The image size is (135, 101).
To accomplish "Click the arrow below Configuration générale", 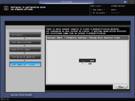I will pos(25,60).
